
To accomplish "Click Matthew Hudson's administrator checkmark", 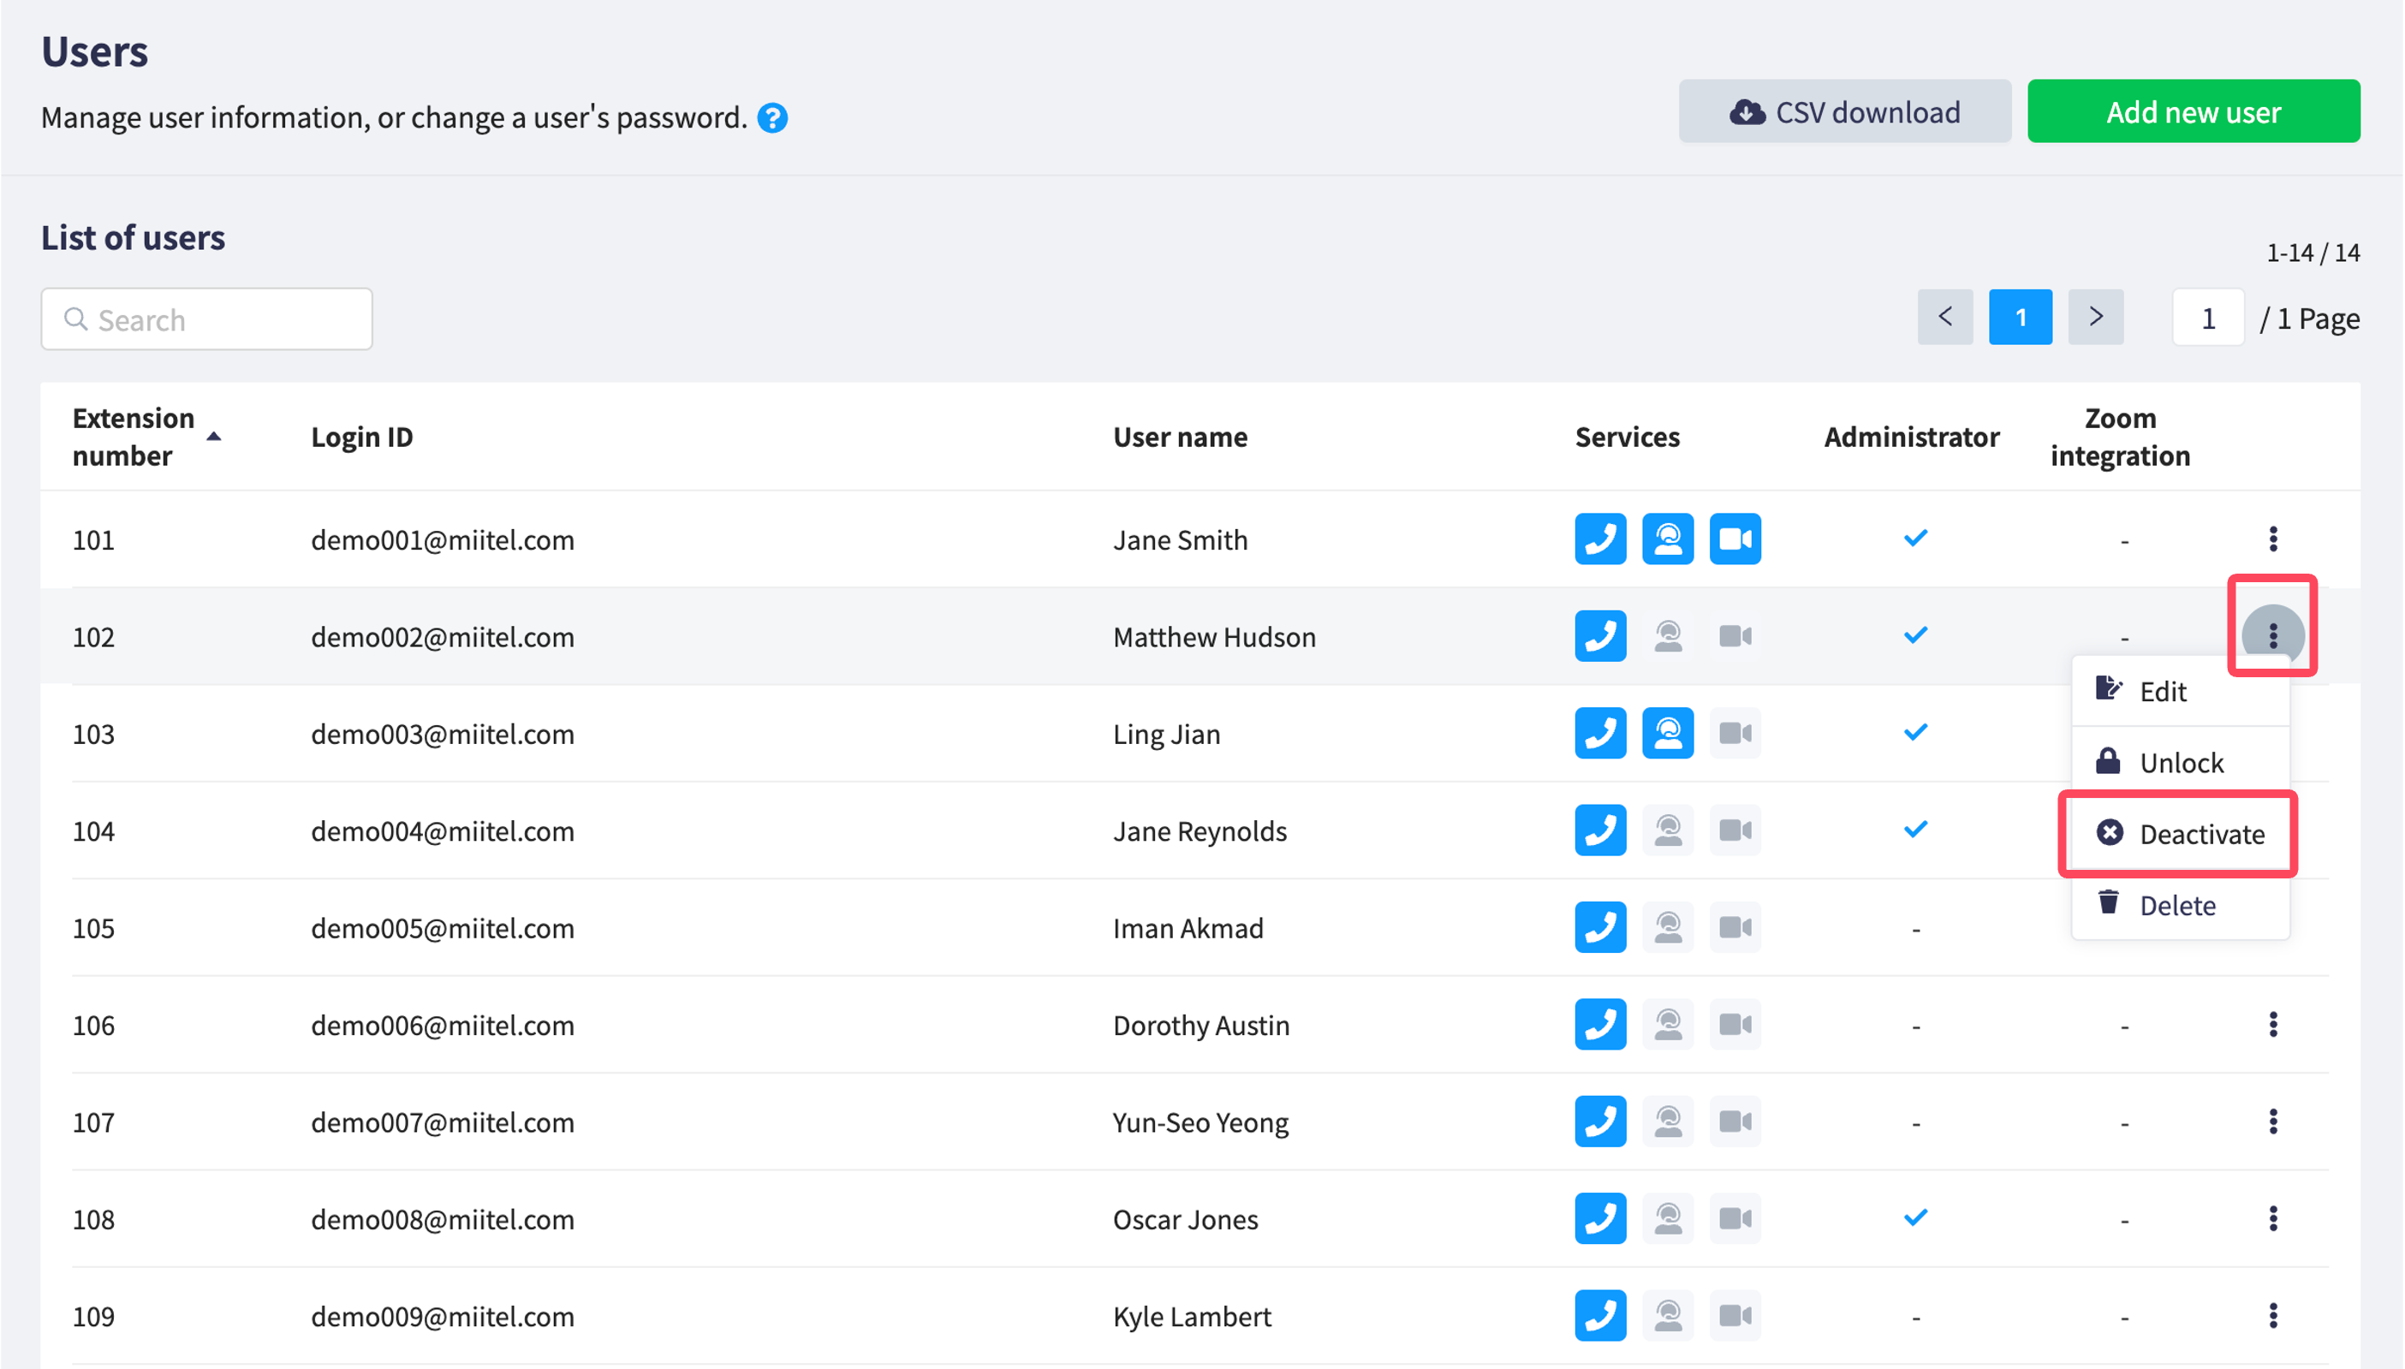I will point(1915,636).
